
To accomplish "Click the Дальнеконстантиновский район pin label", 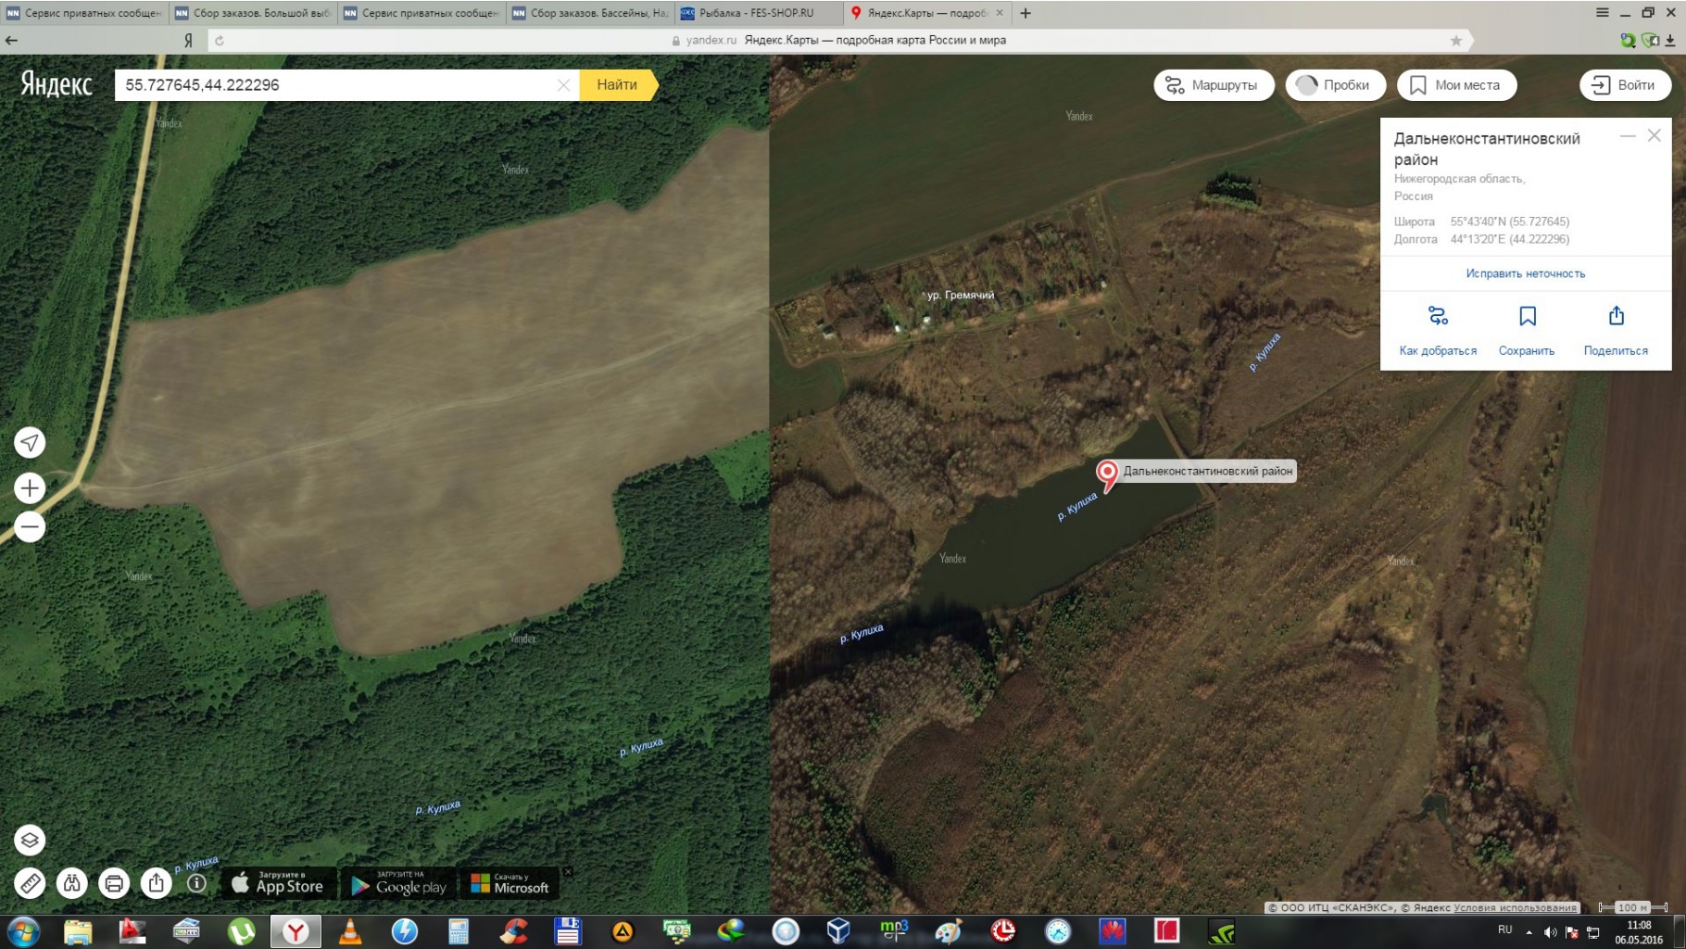I will tap(1207, 471).
